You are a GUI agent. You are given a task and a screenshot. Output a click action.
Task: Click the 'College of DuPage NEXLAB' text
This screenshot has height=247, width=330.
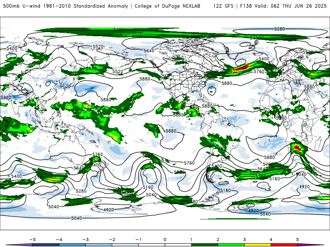167,6
